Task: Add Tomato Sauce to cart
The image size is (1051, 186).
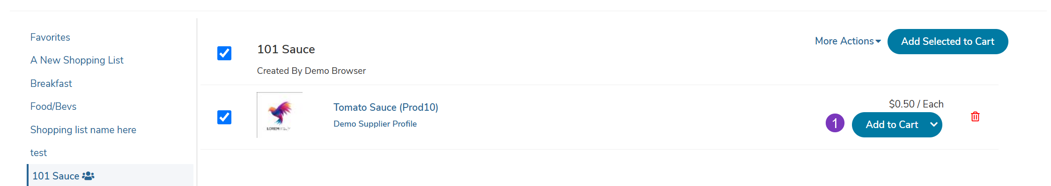Action: 891,125
